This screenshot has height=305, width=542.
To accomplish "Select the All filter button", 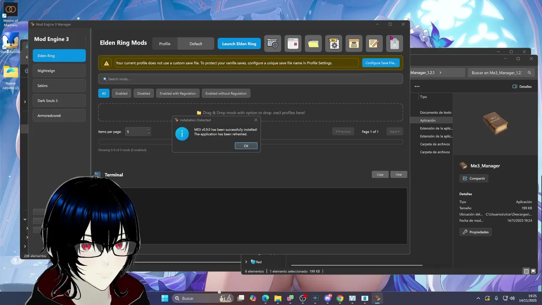I will click(x=104, y=93).
